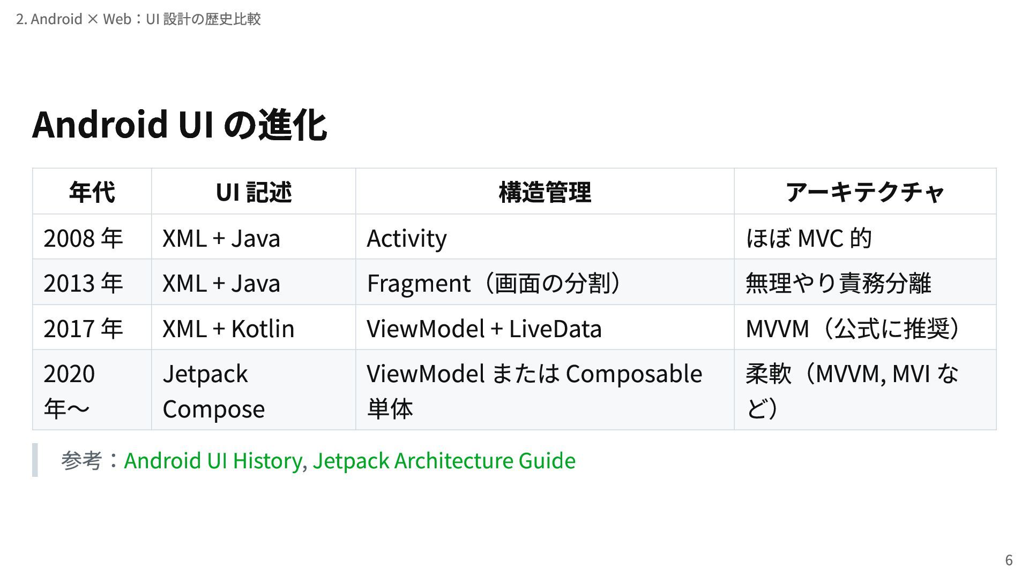Click the 無理やり責務分離 cell
The height and width of the screenshot is (578, 1029).
coord(838,283)
